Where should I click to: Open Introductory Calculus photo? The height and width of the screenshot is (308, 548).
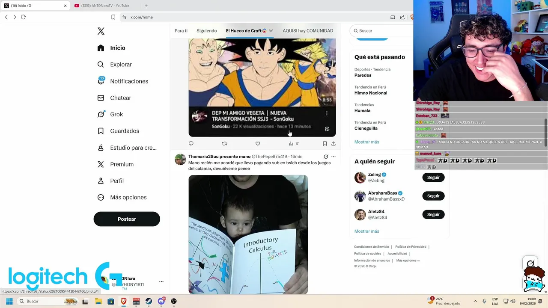tap(248, 234)
